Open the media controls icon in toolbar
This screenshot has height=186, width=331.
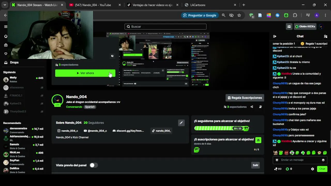pos(308,15)
